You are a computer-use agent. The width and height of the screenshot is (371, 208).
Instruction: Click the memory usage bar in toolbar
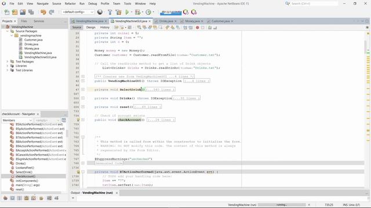click(170, 12)
